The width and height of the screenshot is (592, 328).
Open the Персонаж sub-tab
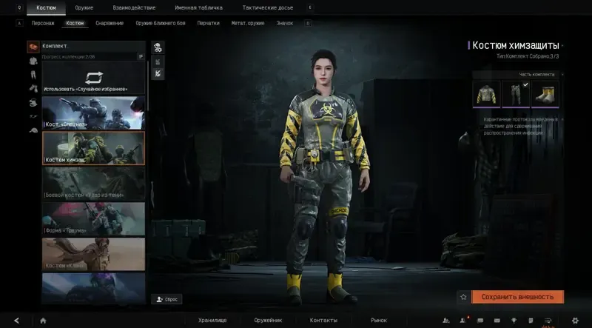[x=43, y=23]
